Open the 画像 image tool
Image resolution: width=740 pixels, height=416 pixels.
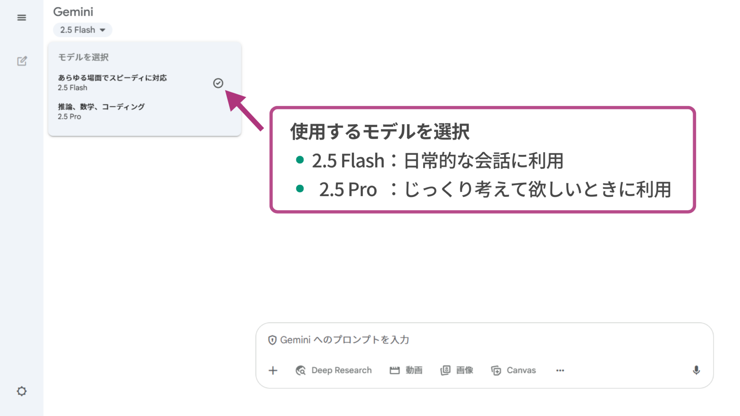point(457,371)
